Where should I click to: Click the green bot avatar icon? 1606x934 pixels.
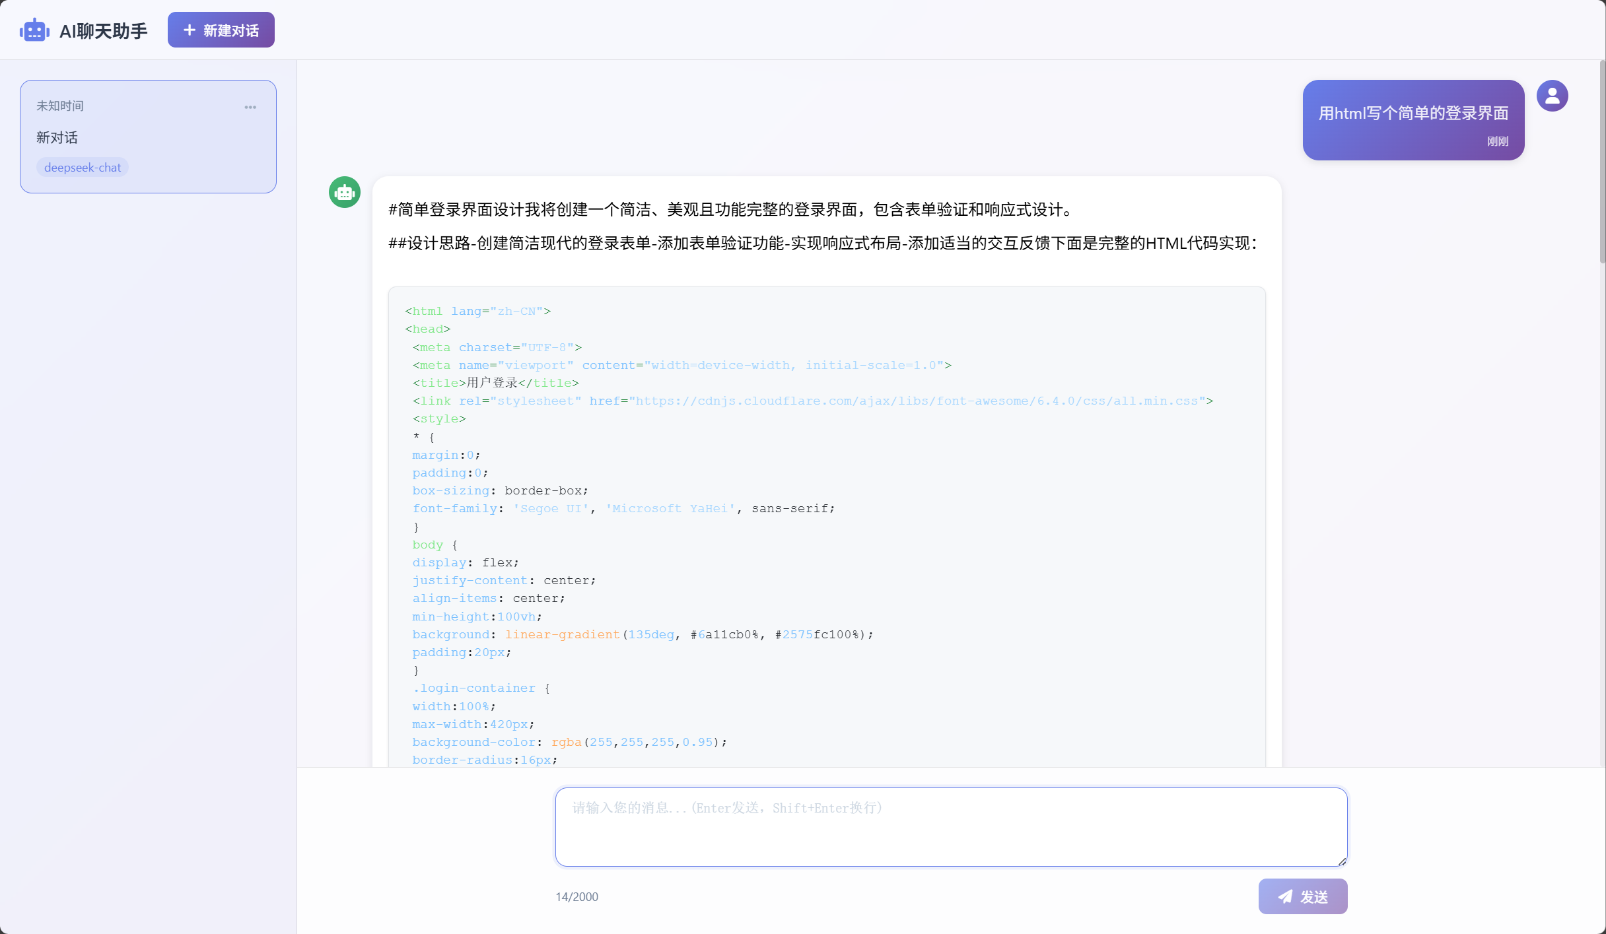[x=345, y=192]
